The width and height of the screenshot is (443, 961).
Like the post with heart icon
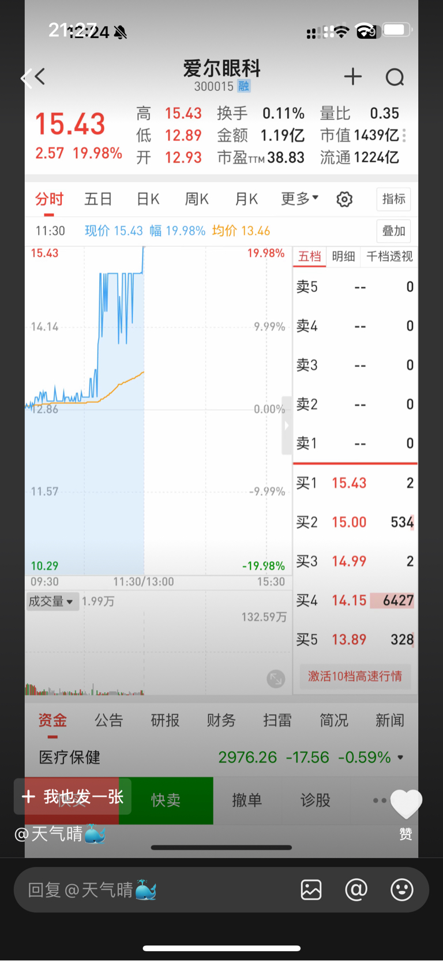[406, 804]
